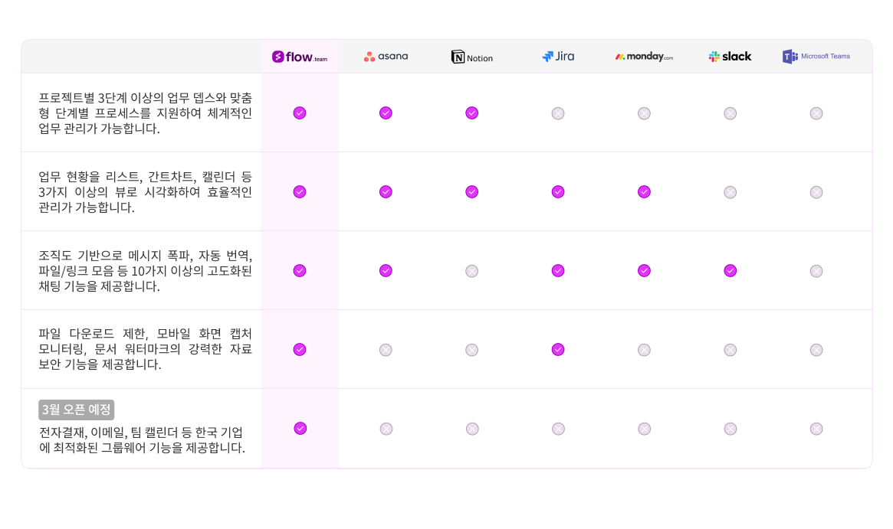Click the asana logo in header
This screenshot has width=893, height=529.
coord(386,57)
